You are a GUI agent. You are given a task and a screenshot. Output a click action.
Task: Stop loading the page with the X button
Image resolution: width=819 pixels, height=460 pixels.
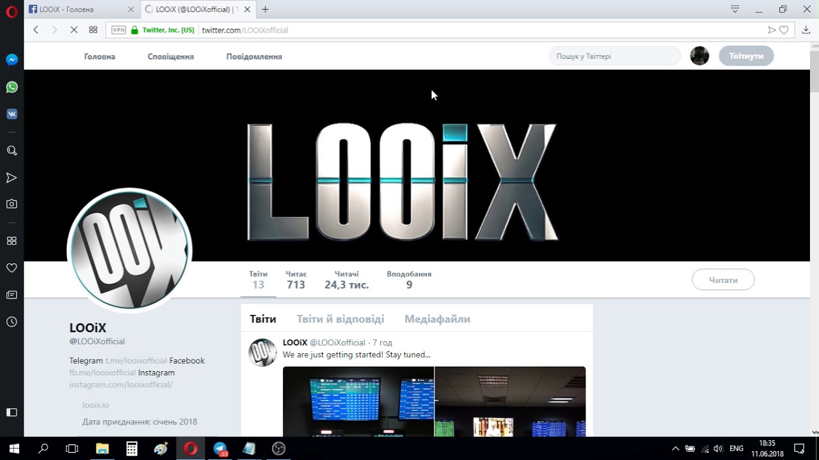[74, 30]
